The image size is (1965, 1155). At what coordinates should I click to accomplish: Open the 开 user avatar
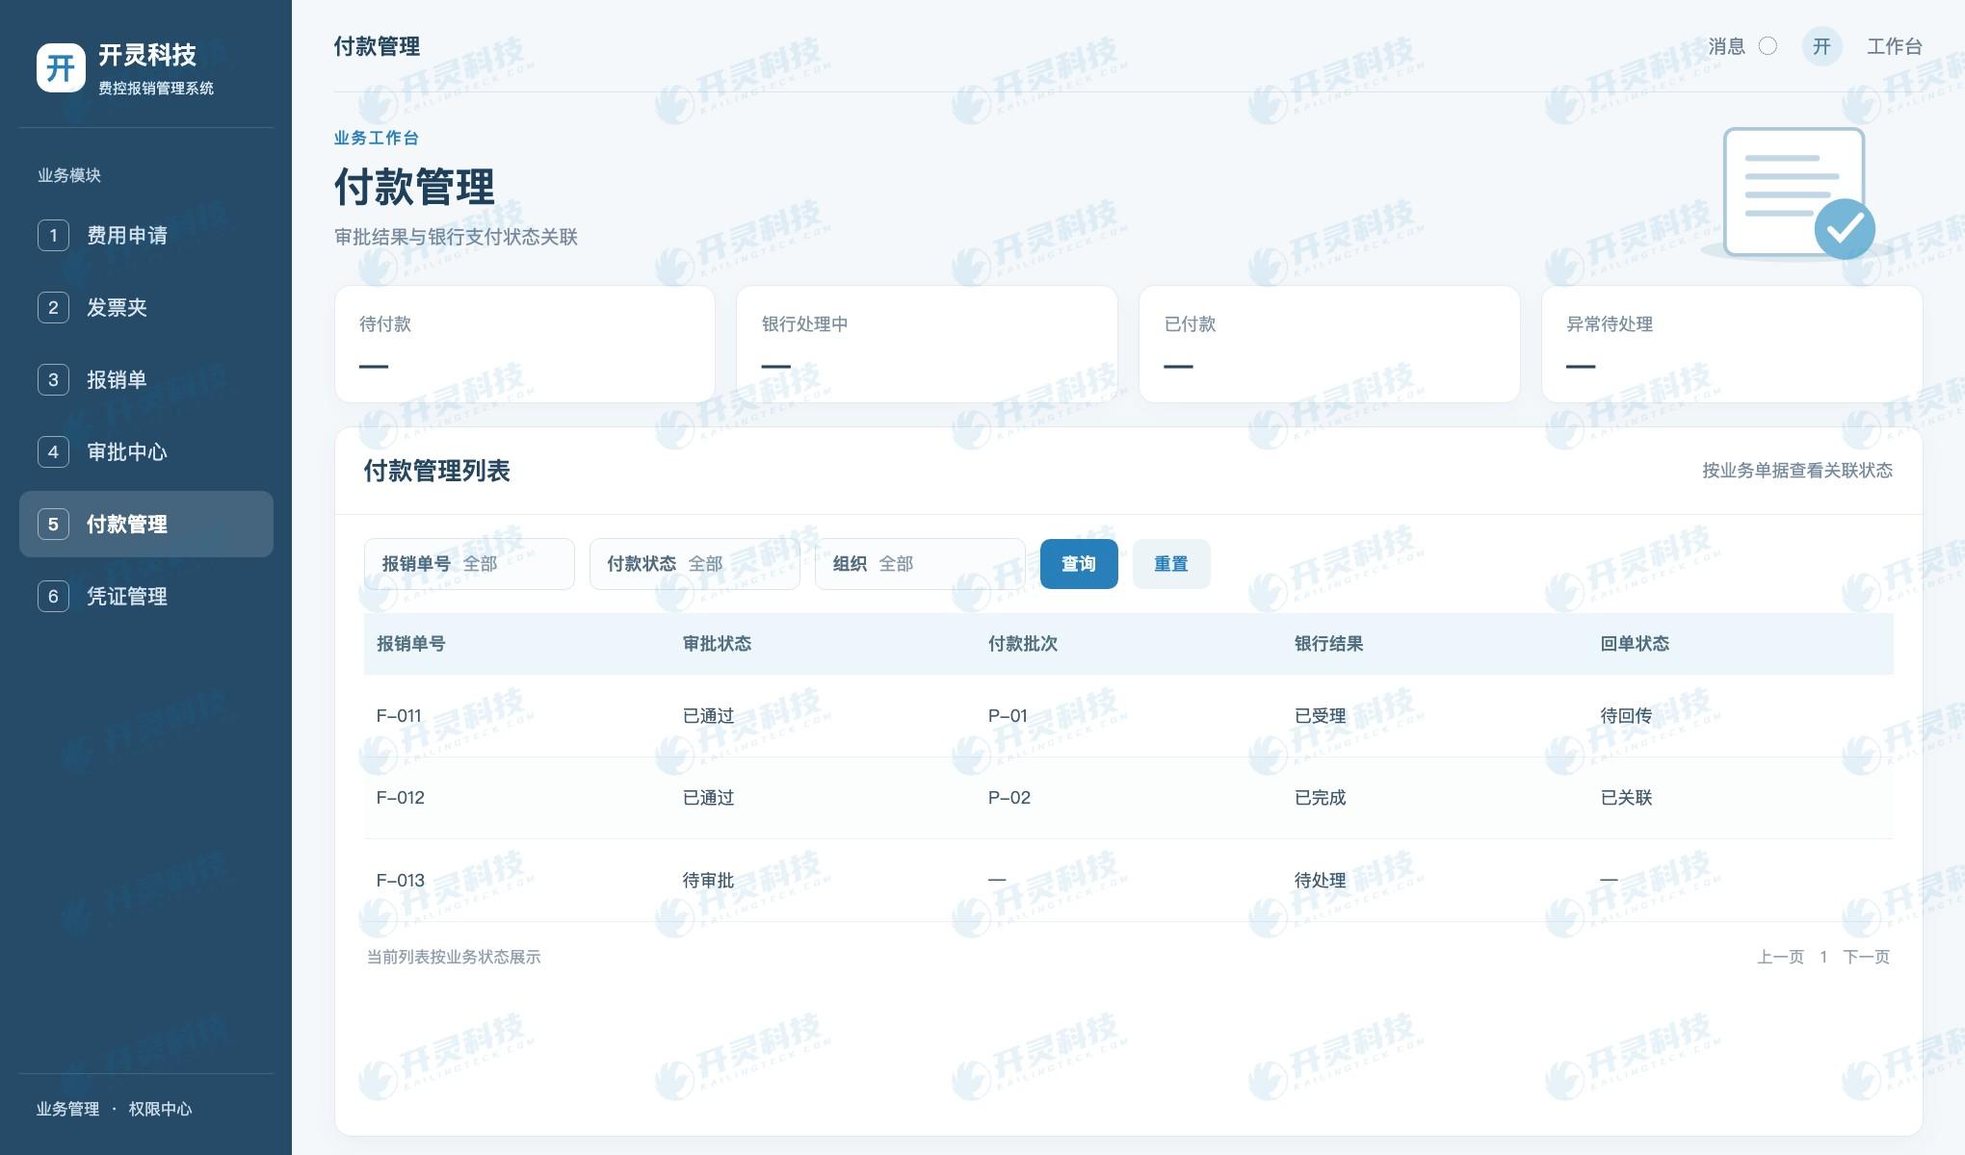pyautogui.click(x=1821, y=46)
